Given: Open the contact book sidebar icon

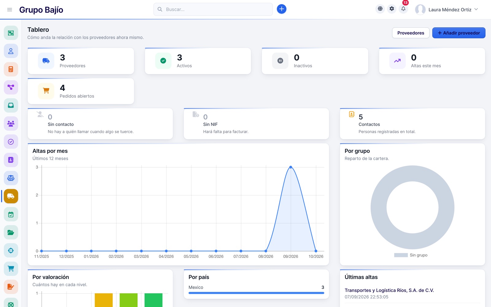Looking at the screenshot, I should (x=11, y=160).
